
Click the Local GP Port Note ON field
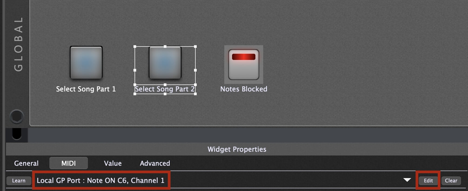101,180
